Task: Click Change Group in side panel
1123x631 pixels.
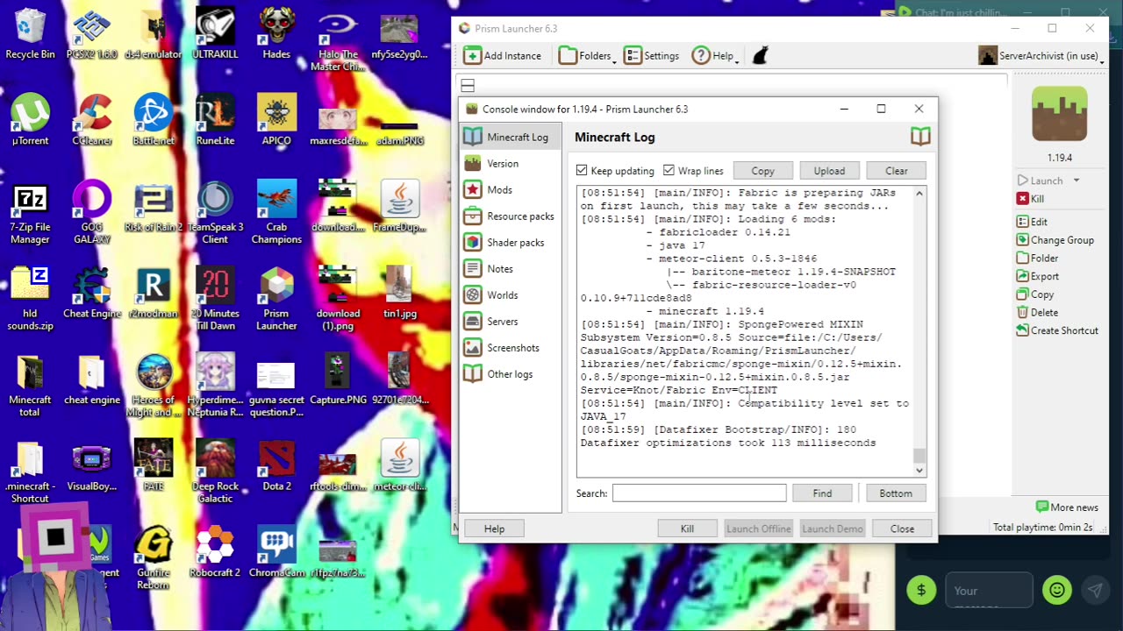Action: click(1055, 240)
